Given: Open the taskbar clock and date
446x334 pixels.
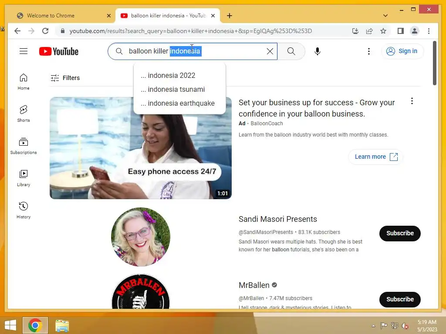Looking at the screenshot, I should (x=427, y=325).
